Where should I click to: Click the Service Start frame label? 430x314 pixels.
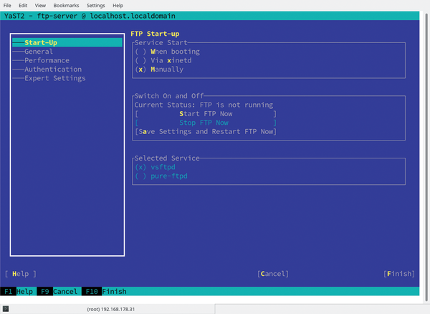tap(161, 43)
